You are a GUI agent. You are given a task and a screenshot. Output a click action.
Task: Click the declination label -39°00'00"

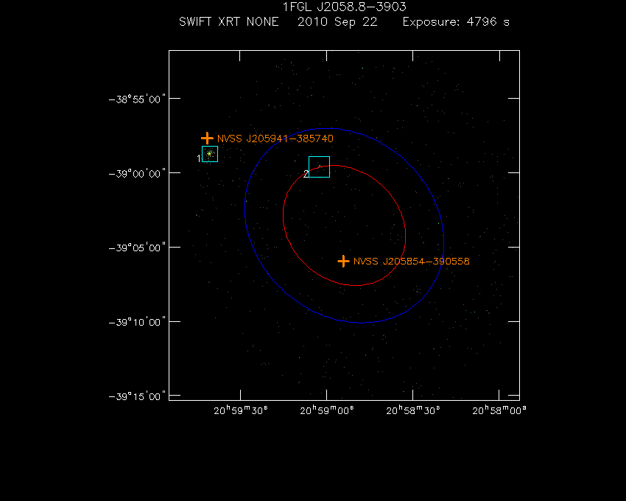coord(137,173)
